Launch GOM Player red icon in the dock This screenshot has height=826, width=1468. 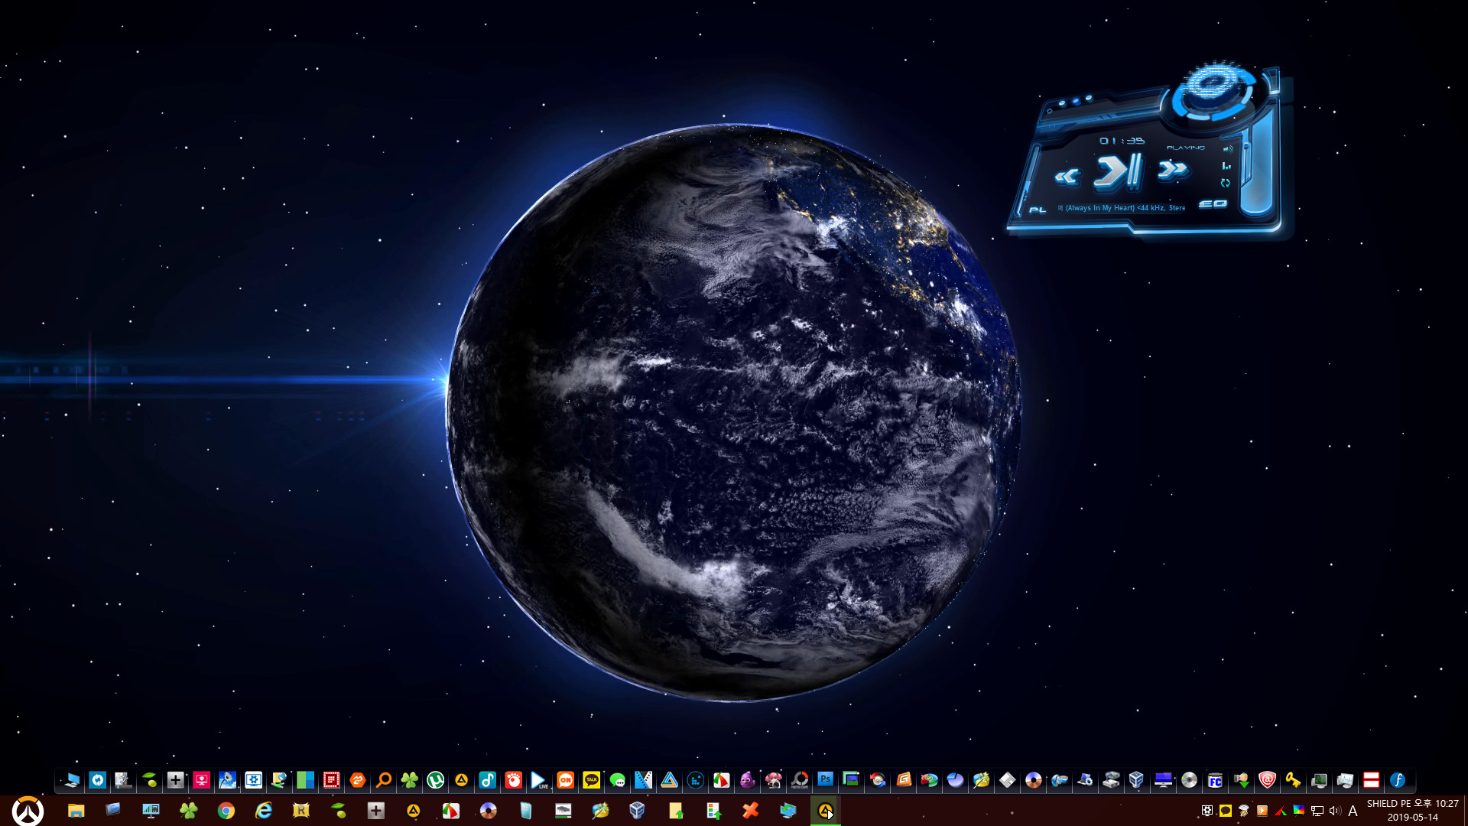point(513,780)
